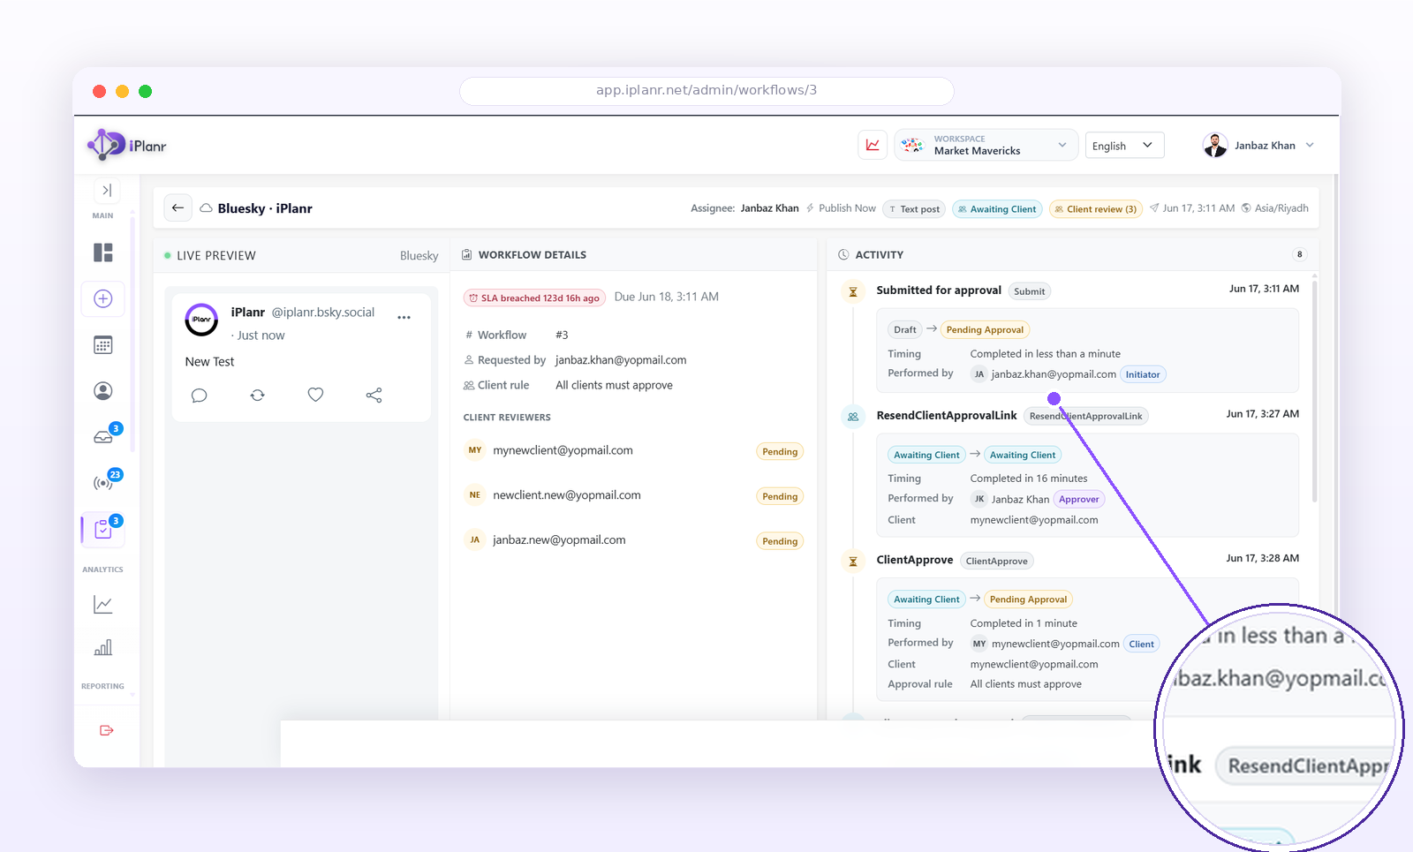
Task: Click the activity count badge 8
Action: tap(1299, 254)
